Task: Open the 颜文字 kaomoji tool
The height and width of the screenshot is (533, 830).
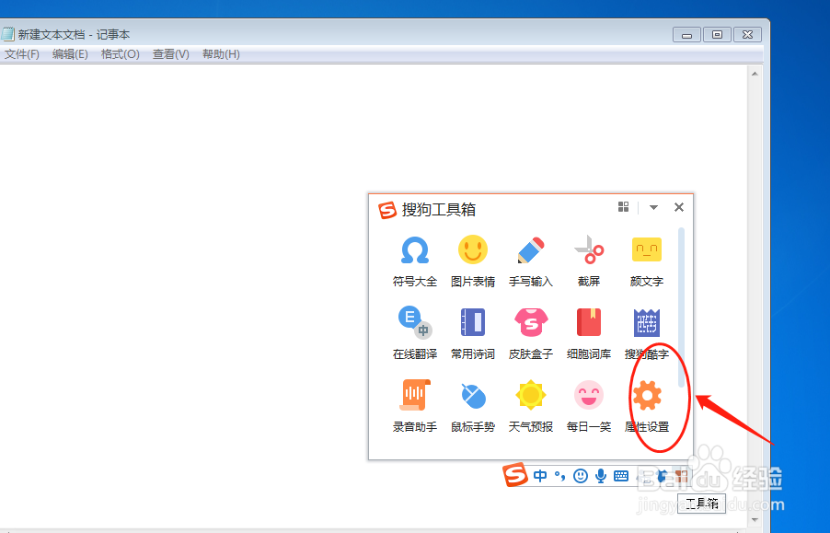Action: pyautogui.click(x=647, y=261)
